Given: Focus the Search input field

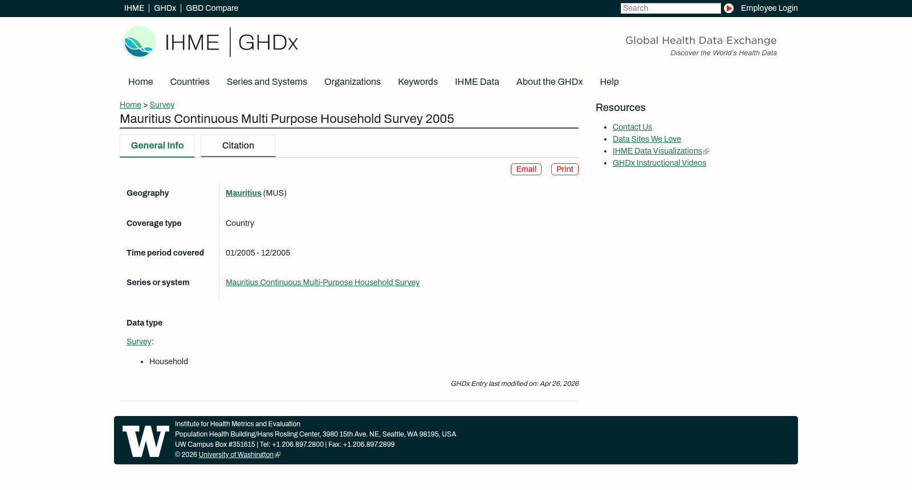Looking at the screenshot, I should pos(670,9).
